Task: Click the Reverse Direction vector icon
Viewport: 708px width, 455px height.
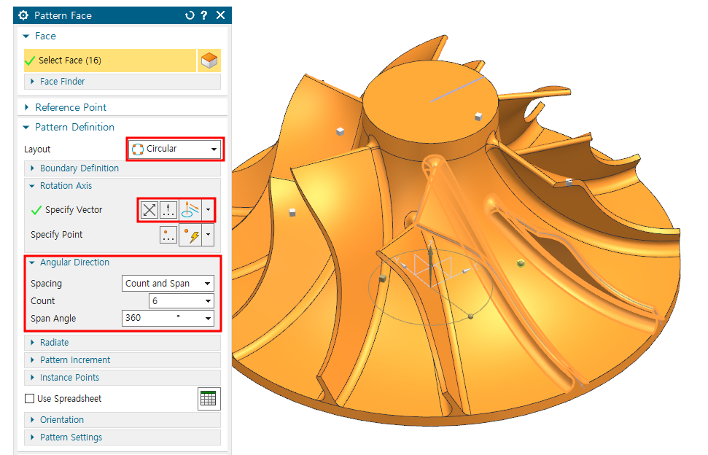Action: 149,210
